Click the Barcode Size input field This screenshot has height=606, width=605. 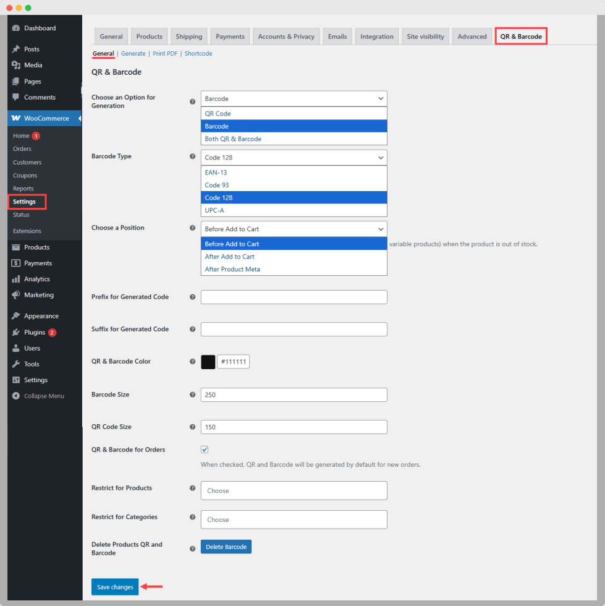[x=294, y=395]
